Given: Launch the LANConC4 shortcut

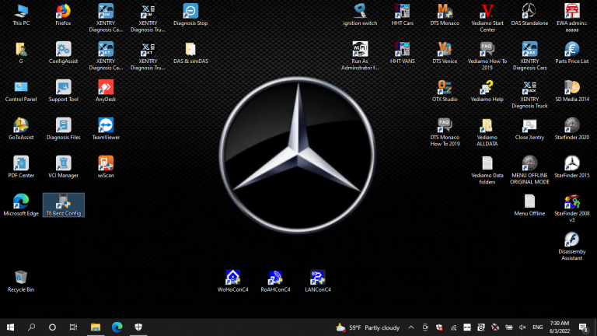Looking at the screenshot, I should (x=317, y=281).
